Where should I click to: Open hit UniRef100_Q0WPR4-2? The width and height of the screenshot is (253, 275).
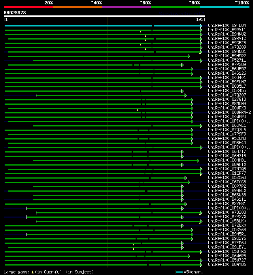pos(229,113)
